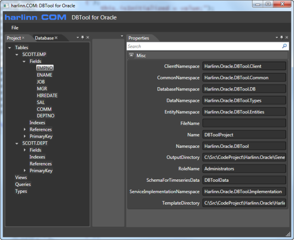Click the application icon in title bar
Viewport: 294px width, 240px height.
click(x=6, y=6)
